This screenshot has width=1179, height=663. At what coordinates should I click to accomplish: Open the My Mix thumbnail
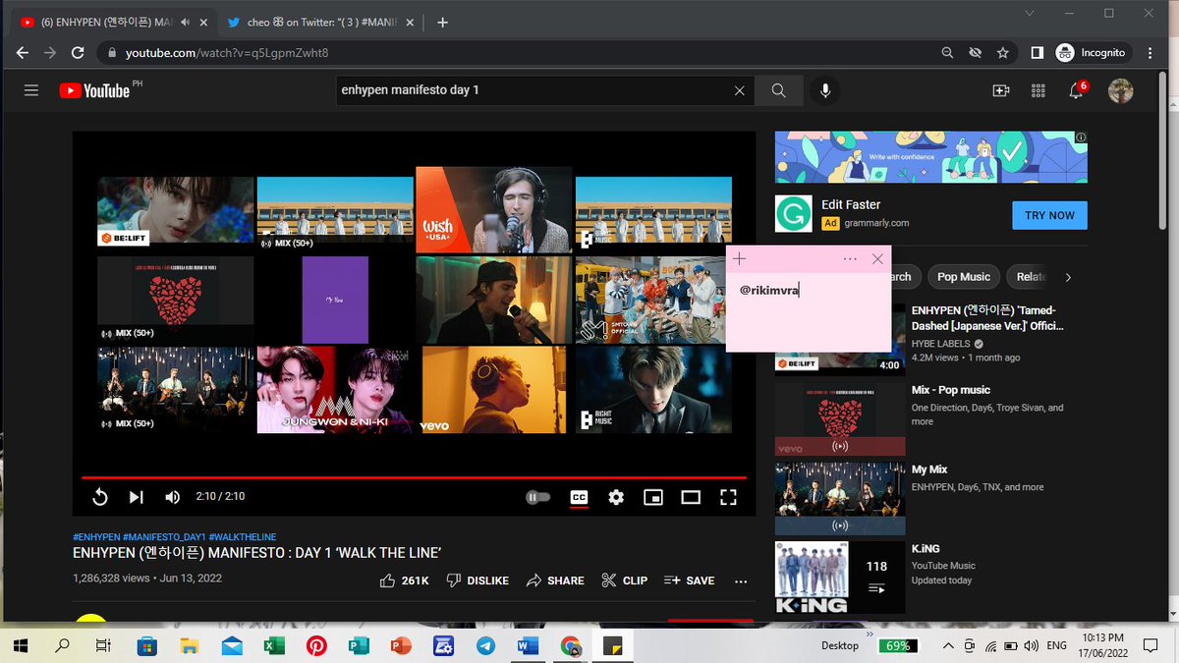[x=840, y=501]
